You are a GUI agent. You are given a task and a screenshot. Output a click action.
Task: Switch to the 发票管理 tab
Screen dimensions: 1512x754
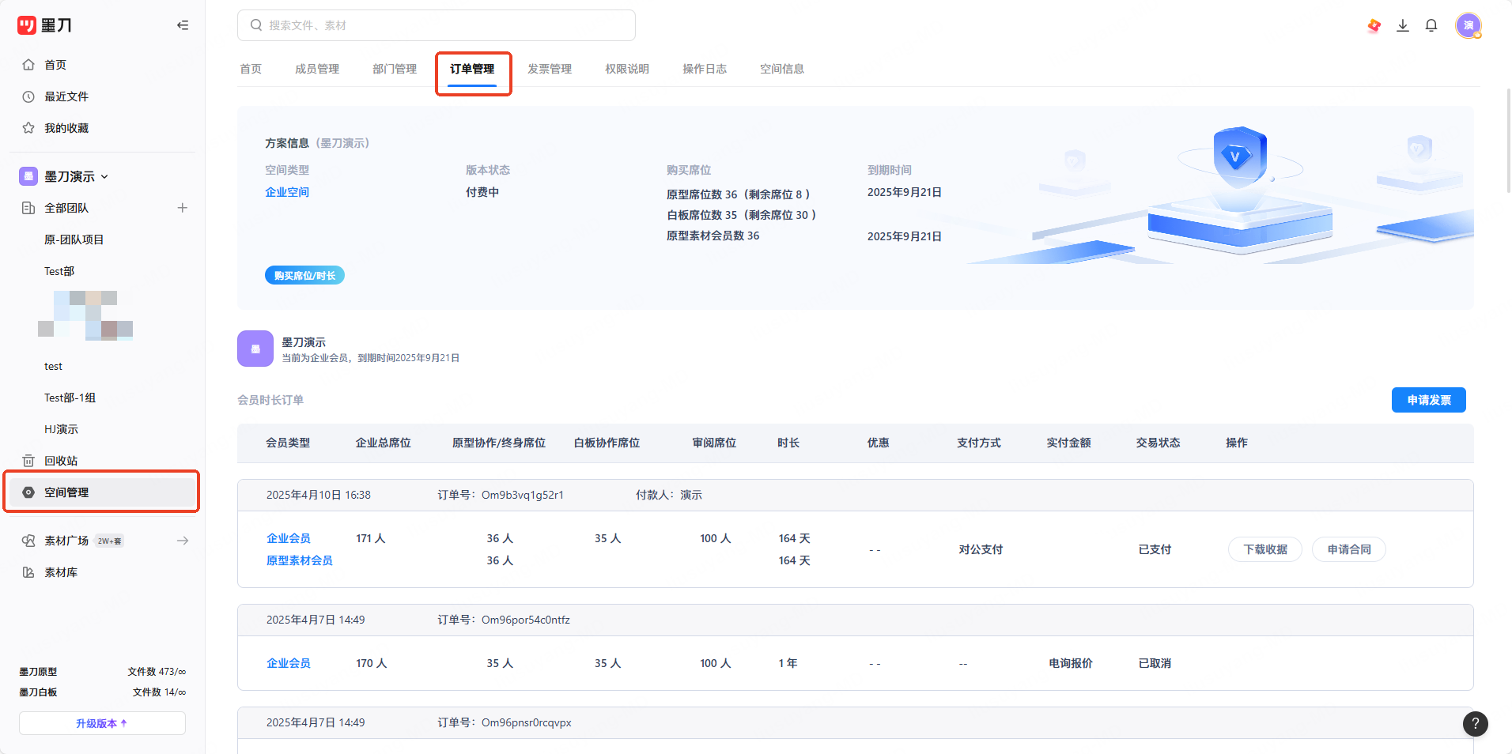[x=550, y=69]
